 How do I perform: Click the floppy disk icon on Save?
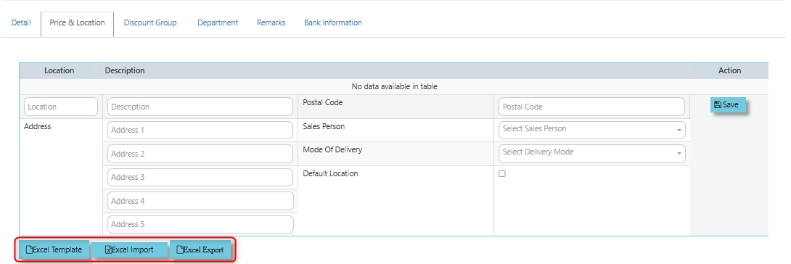coord(718,105)
